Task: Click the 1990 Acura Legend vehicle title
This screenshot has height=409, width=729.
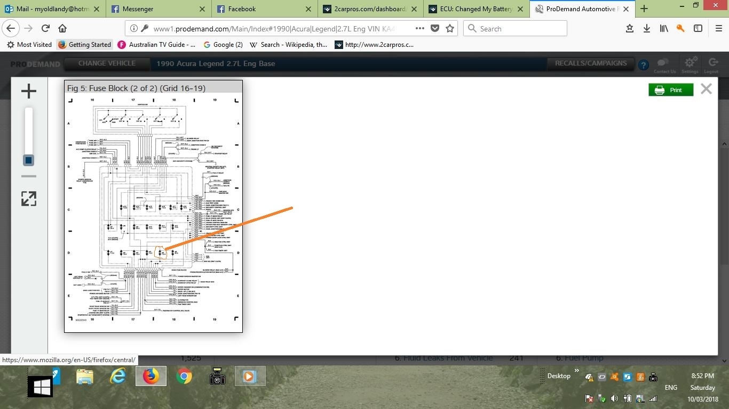Action: coord(216,63)
